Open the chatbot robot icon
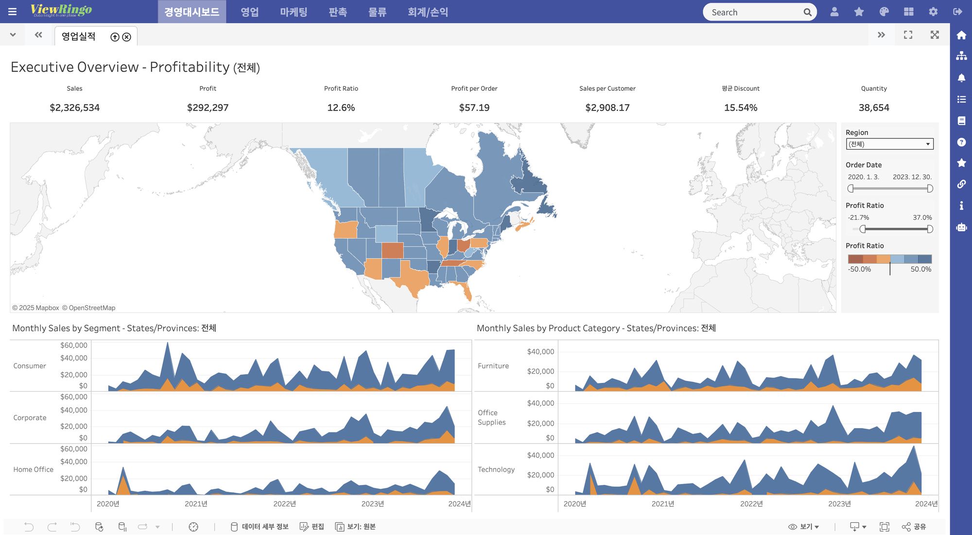Viewport: 972px width, 535px height. (x=961, y=227)
